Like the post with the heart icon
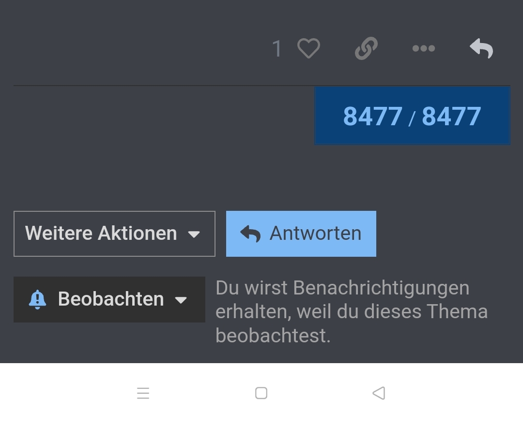 [x=308, y=48]
